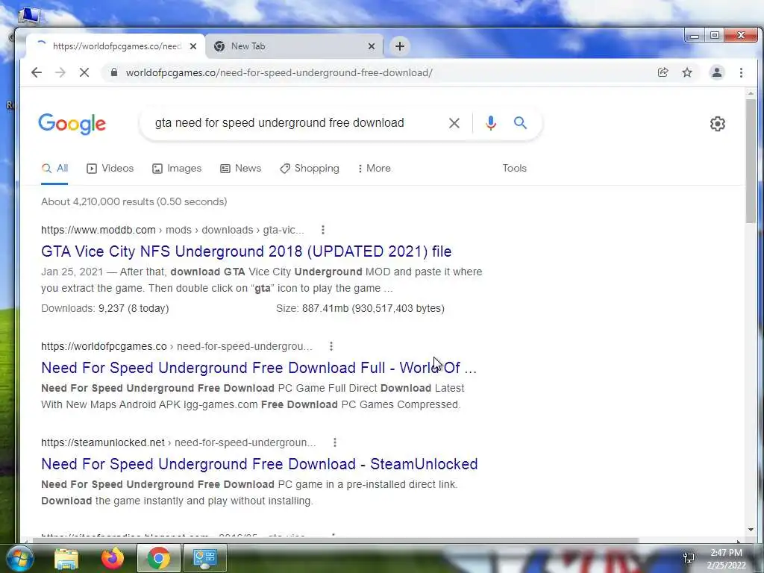Screen dimensions: 764x573
Task: Open a new tab with plus button
Action: point(400,46)
